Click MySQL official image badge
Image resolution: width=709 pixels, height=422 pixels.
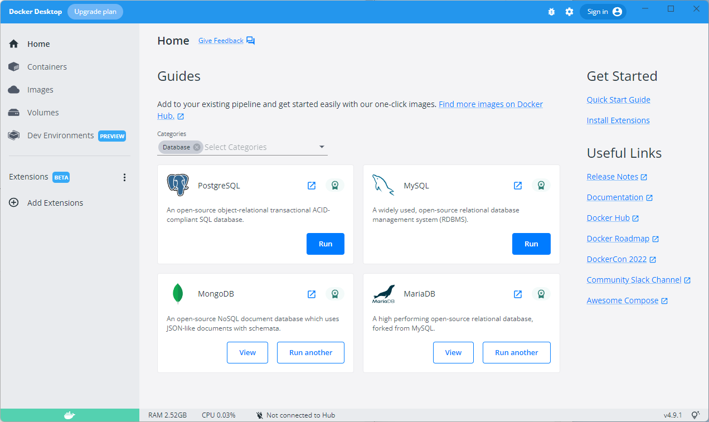tap(541, 186)
